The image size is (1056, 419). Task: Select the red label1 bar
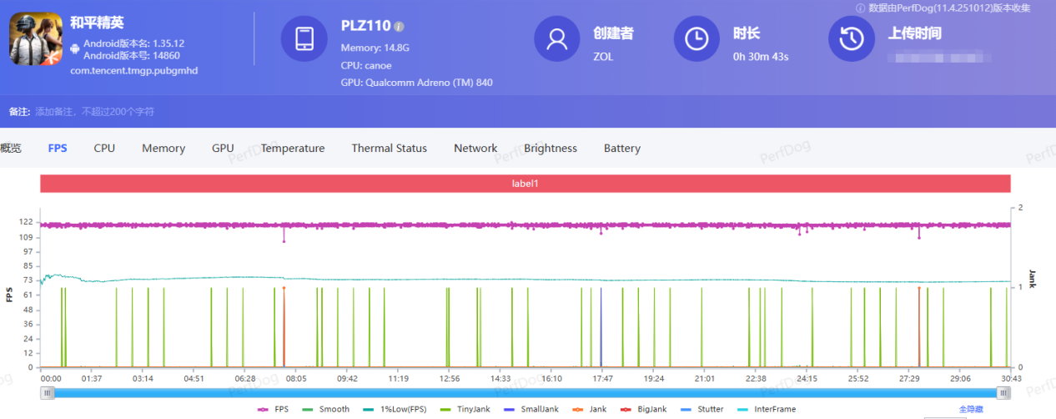pos(525,183)
